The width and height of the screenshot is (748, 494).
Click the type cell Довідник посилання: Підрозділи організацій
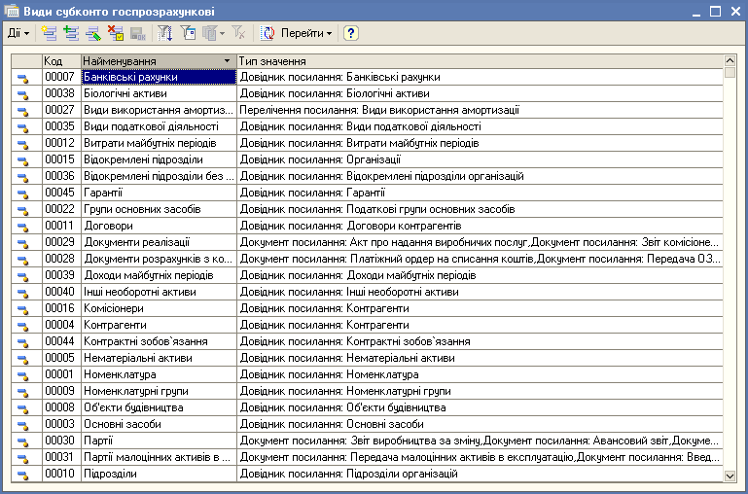[x=480, y=474]
